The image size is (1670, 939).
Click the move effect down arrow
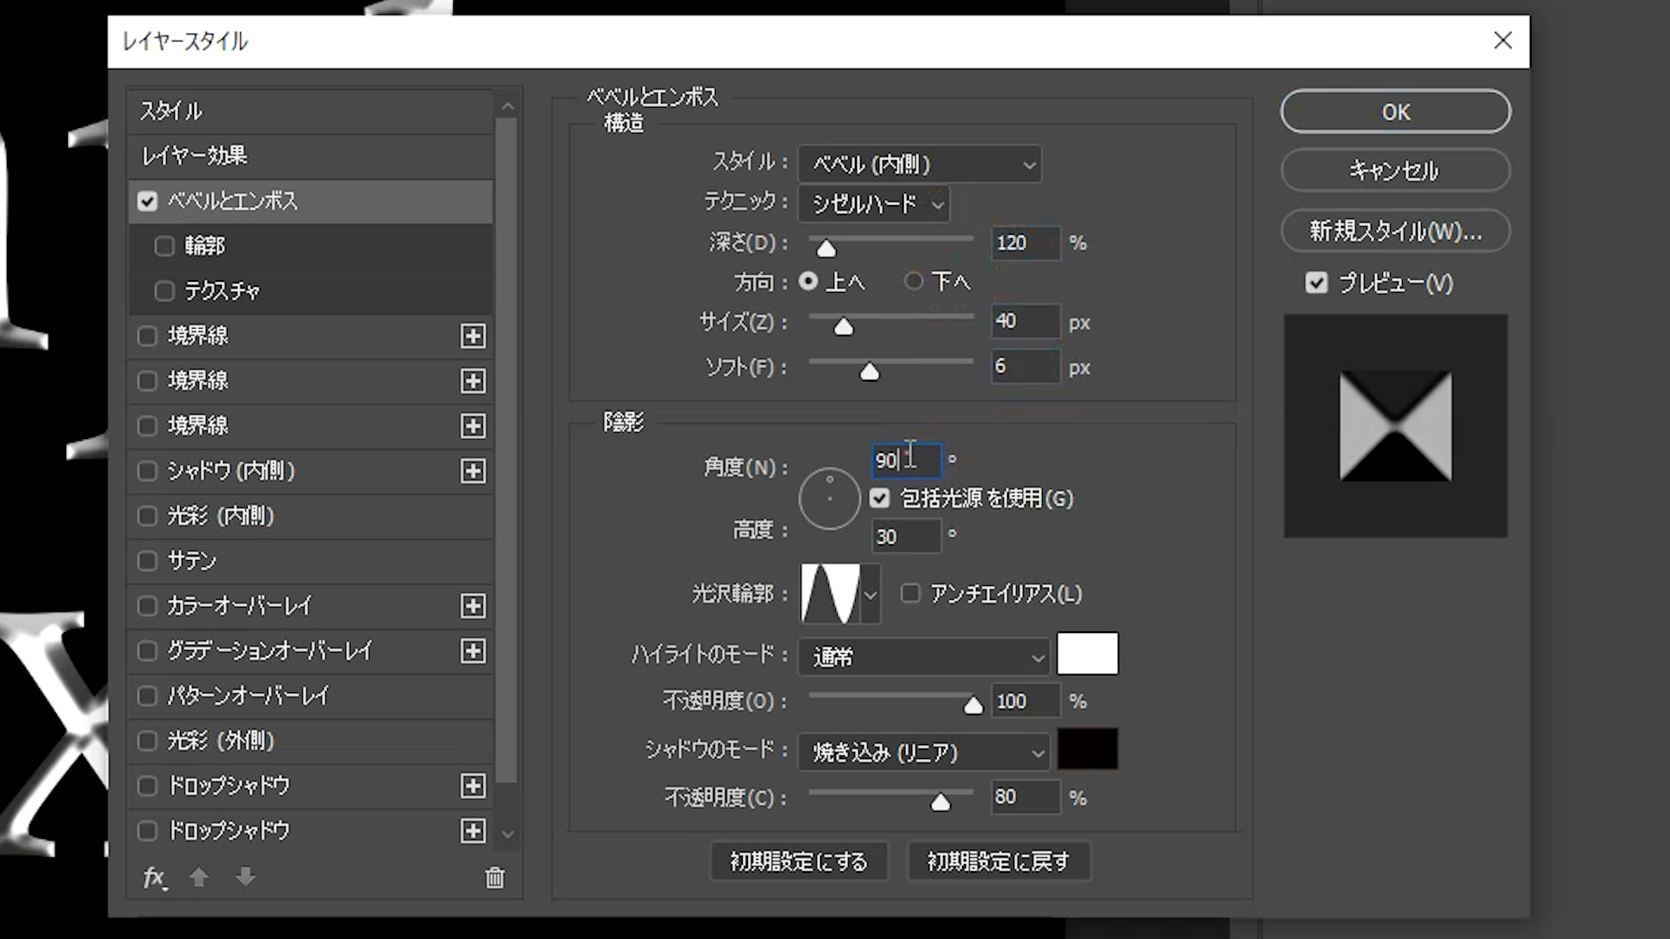[245, 877]
